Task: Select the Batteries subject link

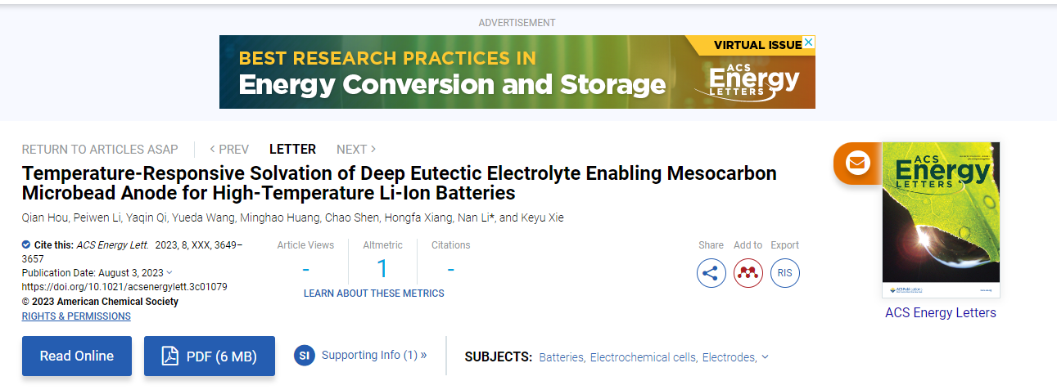Action: [x=562, y=357]
